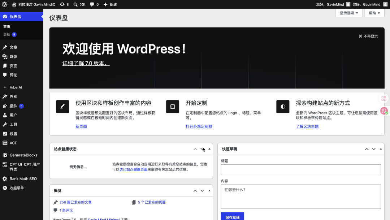Open 了解区块主题 link
This screenshot has height=220, width=390.
point(307,126)
